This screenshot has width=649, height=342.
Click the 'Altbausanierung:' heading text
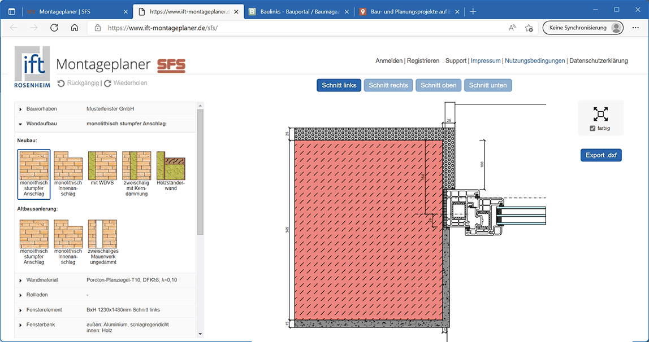pos(38,209)
